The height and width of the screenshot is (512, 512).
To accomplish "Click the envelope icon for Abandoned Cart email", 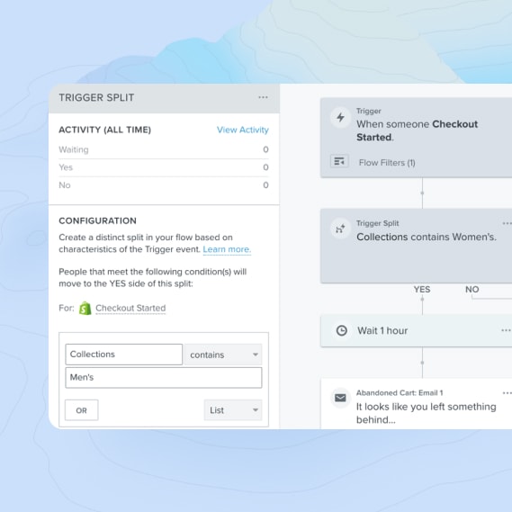I will [340, 398].
